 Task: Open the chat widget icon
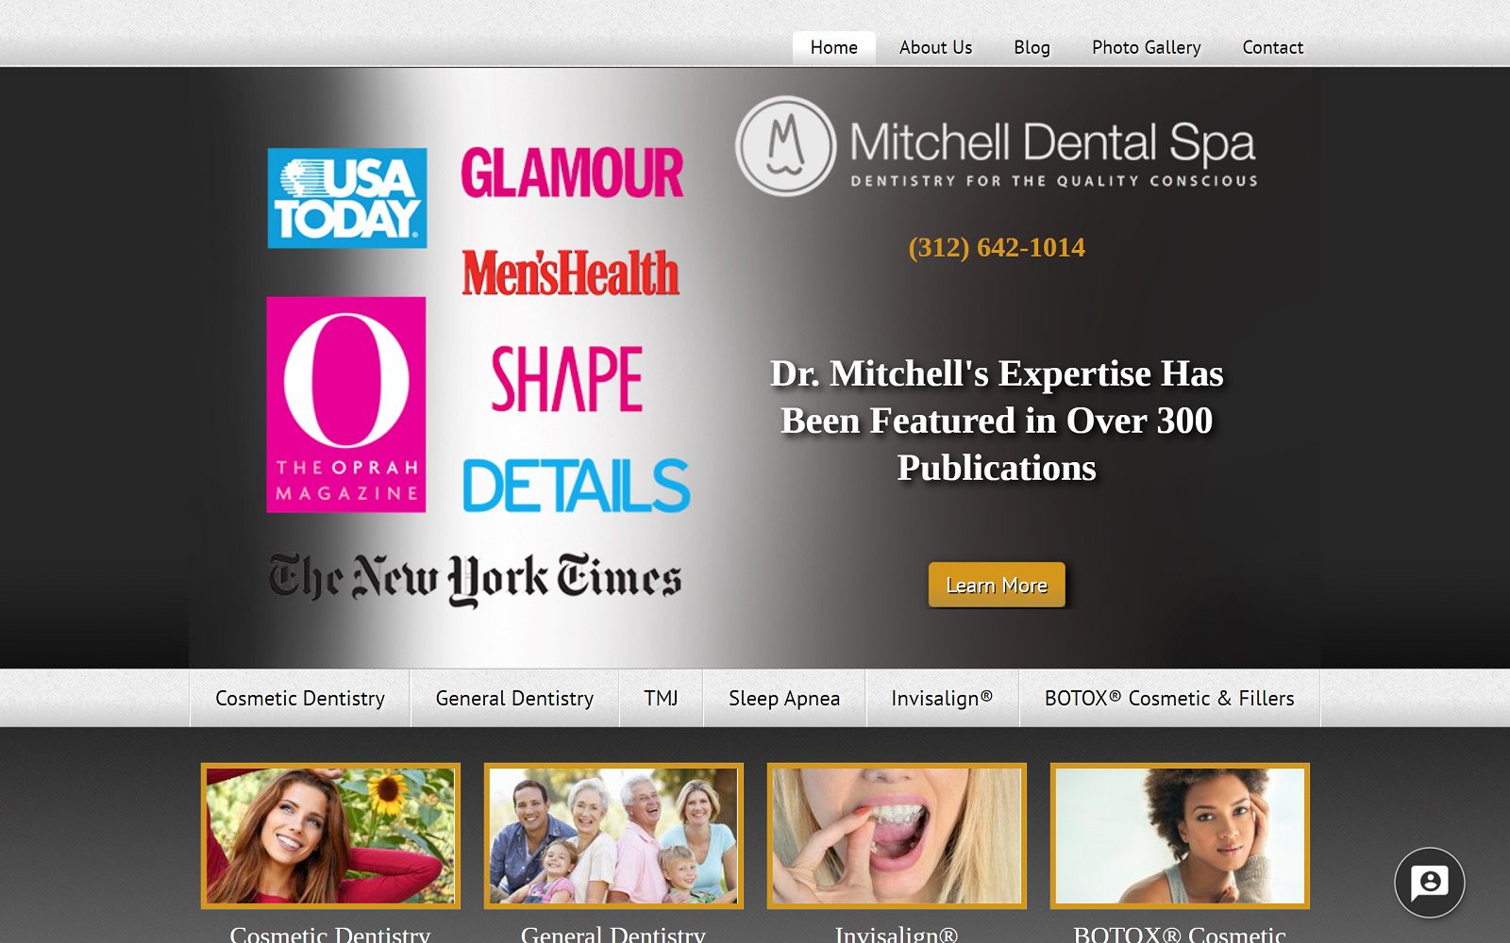[1430, 883]
